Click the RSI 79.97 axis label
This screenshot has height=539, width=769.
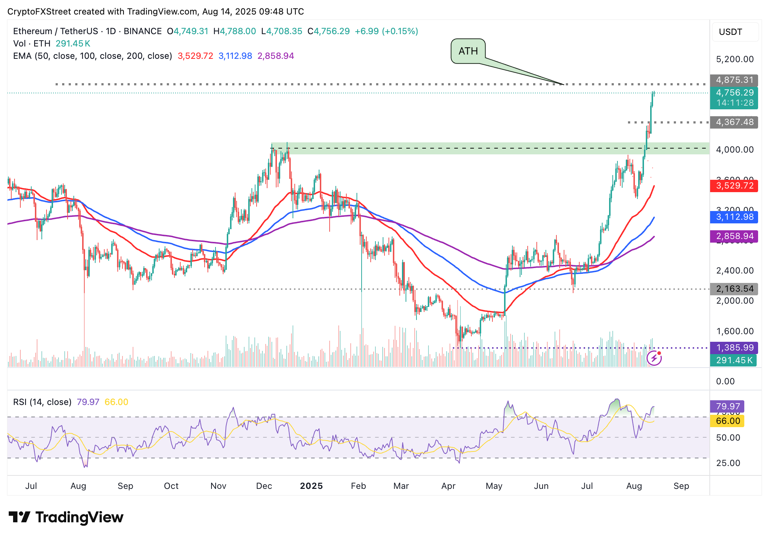[727, 406]
